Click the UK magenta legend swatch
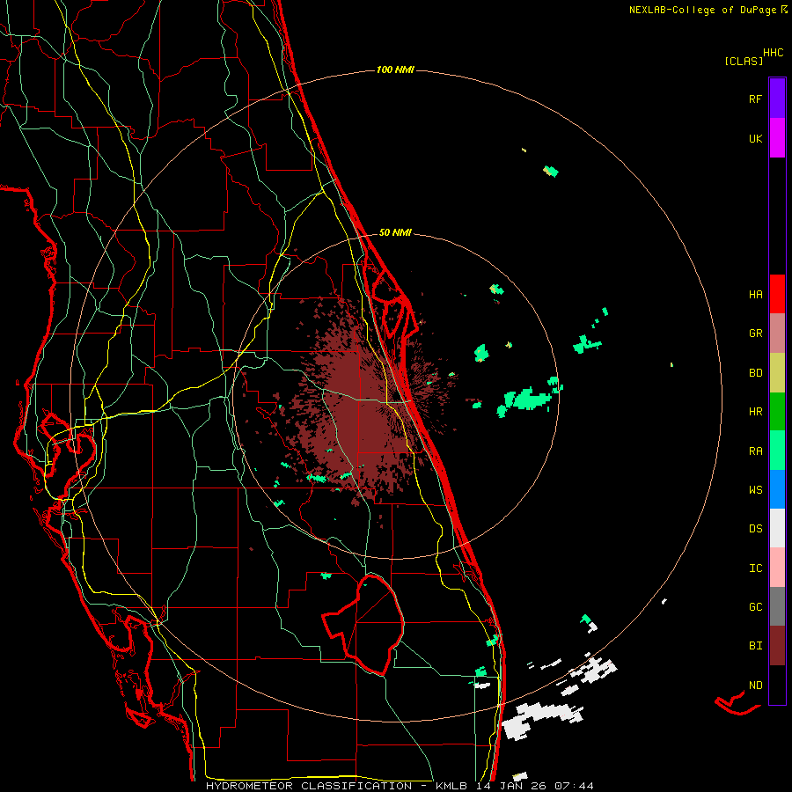 click(777, 138)
